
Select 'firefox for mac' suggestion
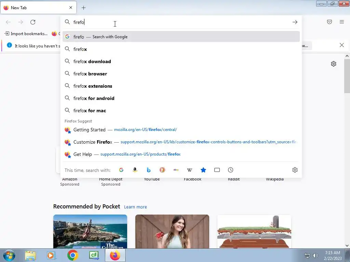pyautogui.click(x=181, y=110)
